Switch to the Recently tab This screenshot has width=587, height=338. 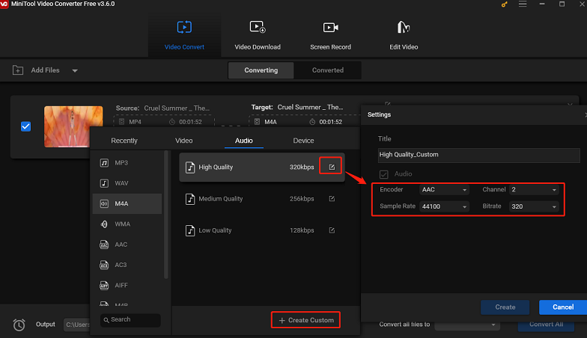[124, 141]
